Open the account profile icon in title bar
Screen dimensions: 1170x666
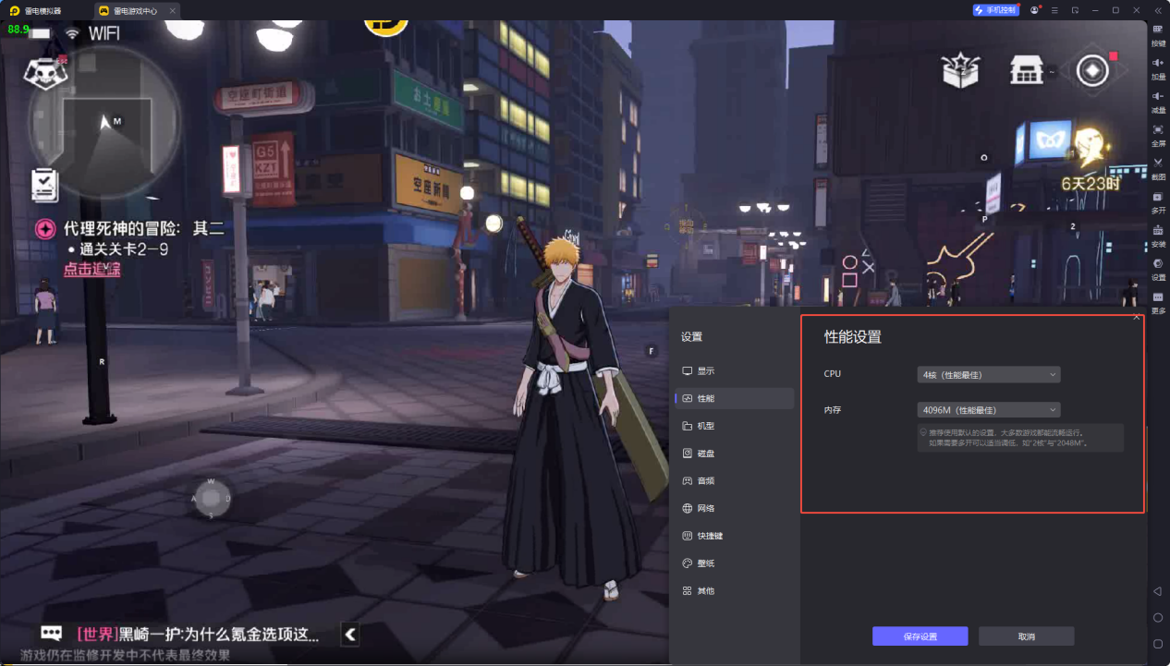pyautogui.click(x=1035, y=10)
